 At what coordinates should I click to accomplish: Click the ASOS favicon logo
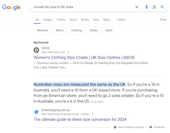pyautogui.click(x=37, y=50)
